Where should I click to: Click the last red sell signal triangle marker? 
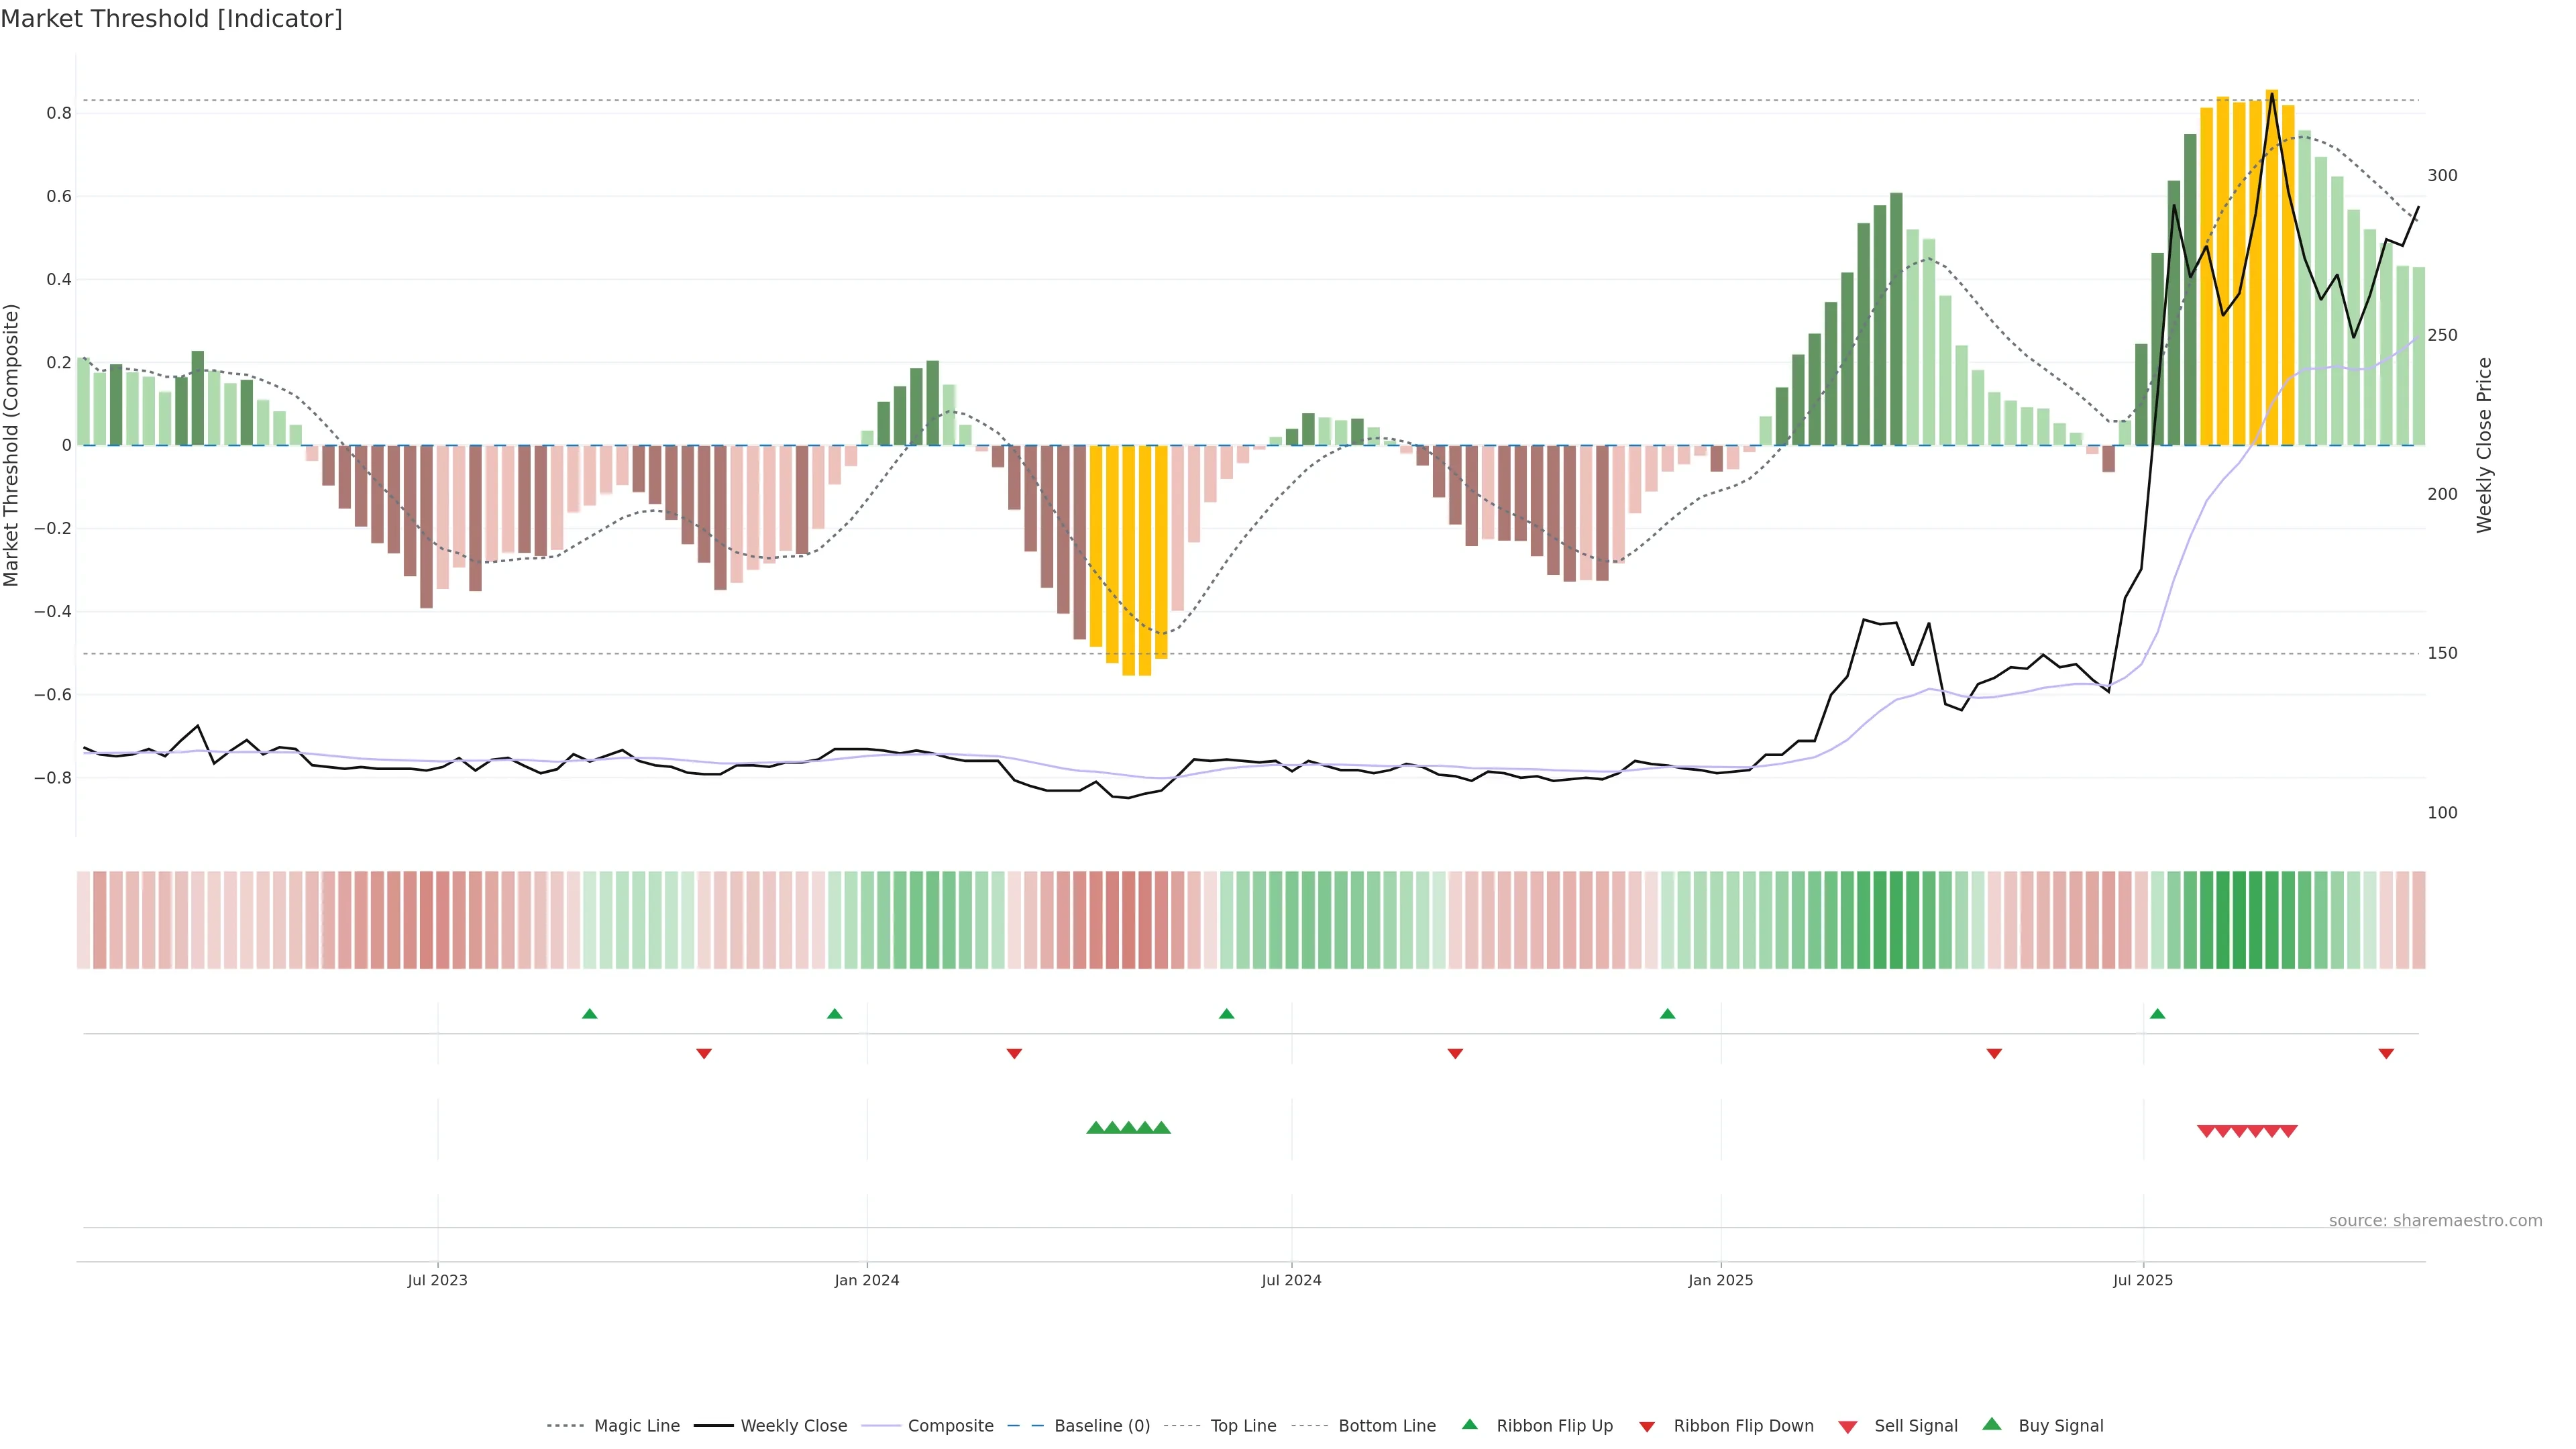pos(2288,1131)
